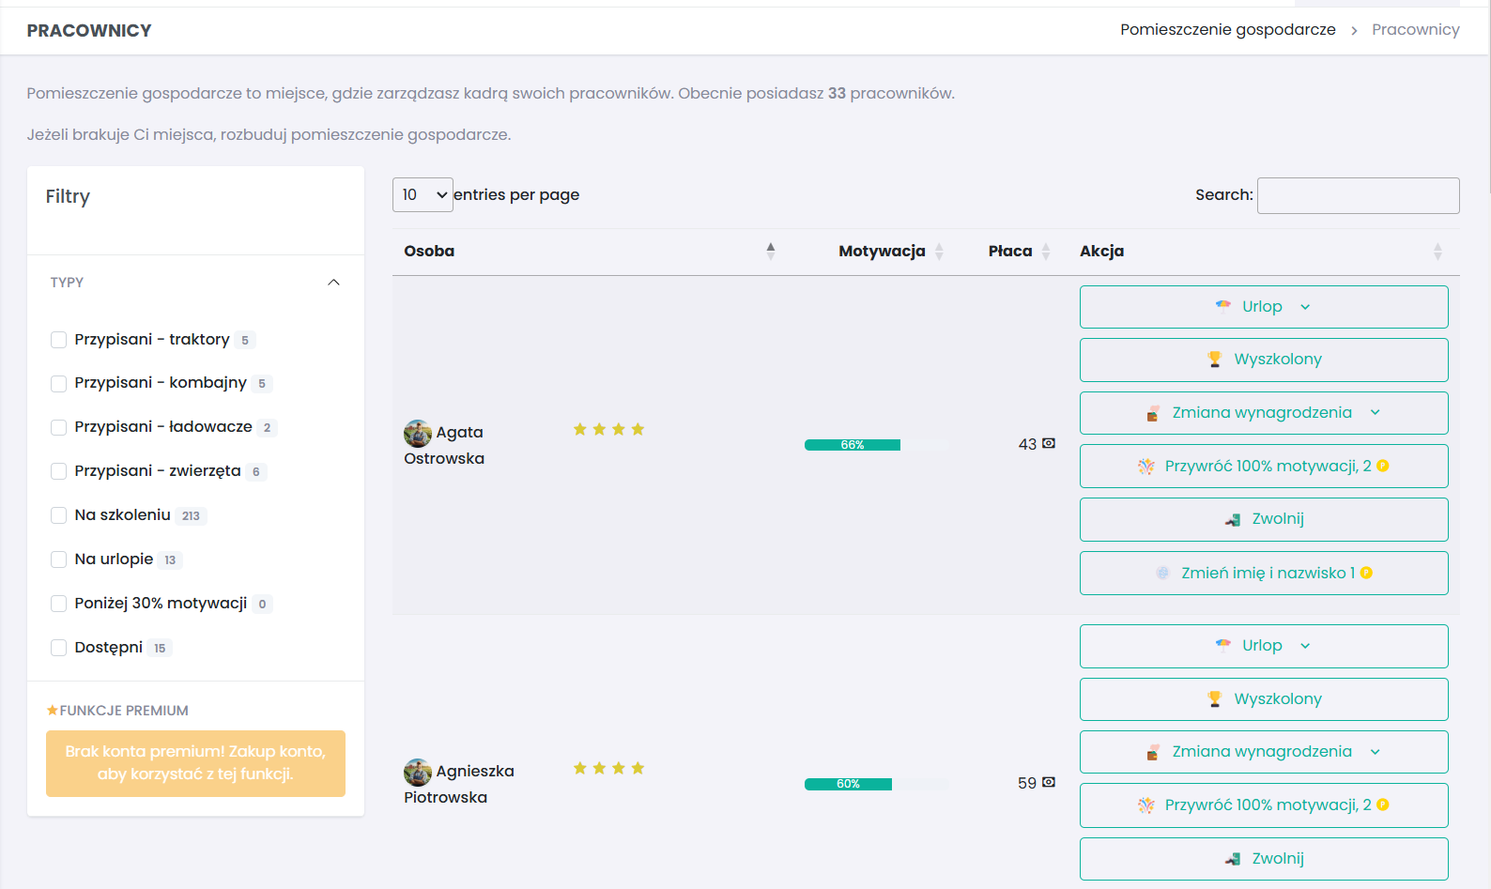Collapse the TYPY filter section
1491x889 pixels.
[x=333, y=283]
